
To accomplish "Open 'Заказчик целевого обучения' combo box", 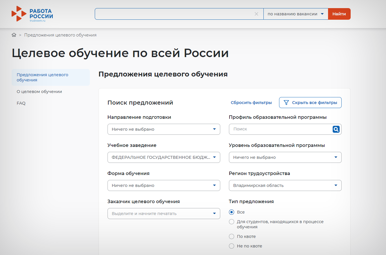I will [164, 214].
